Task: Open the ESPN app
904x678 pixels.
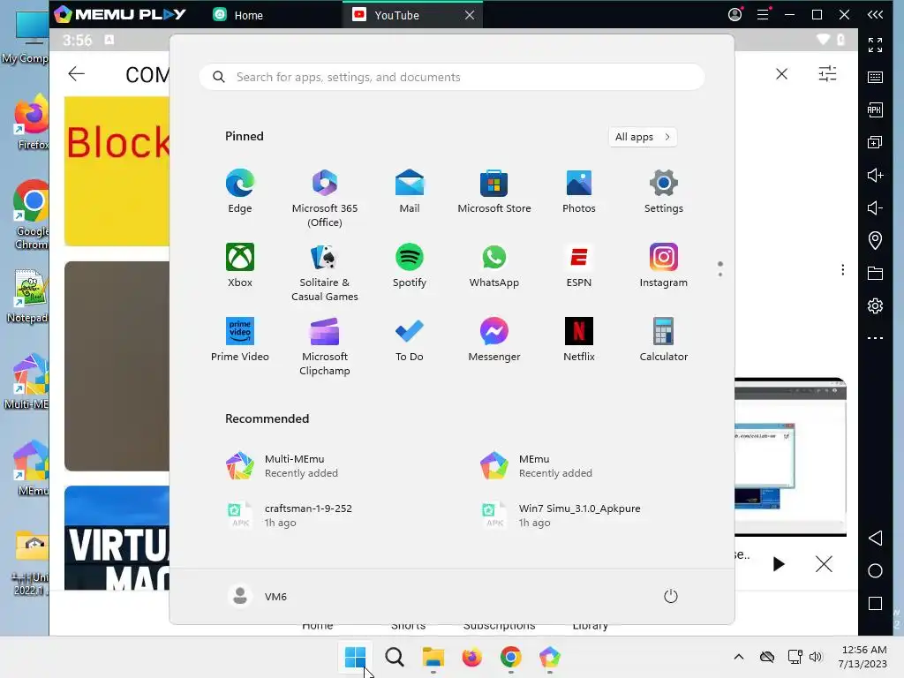Action: coord(579,266)
